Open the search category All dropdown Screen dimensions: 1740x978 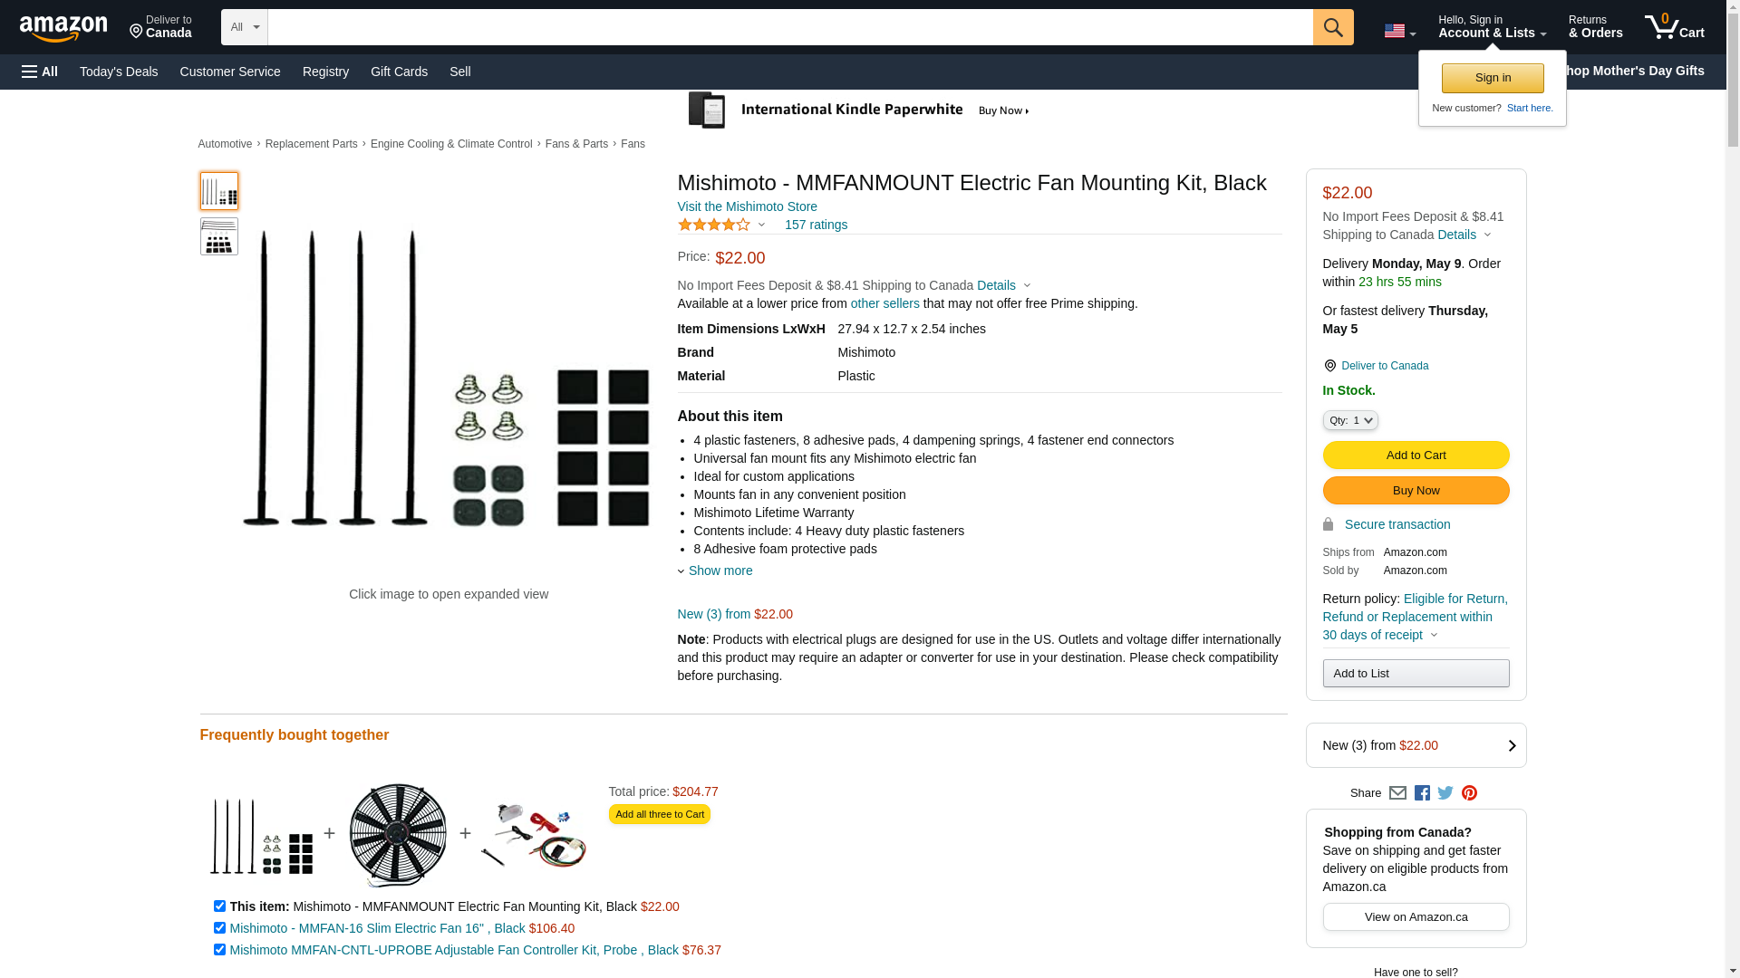(x=244, y=27)
